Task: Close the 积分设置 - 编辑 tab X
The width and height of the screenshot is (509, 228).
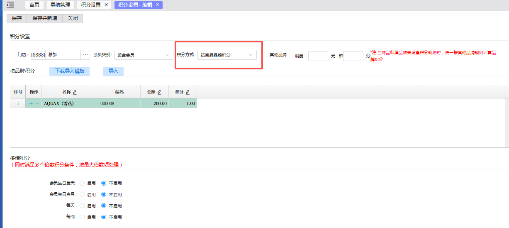Action: tap(158, 5)
